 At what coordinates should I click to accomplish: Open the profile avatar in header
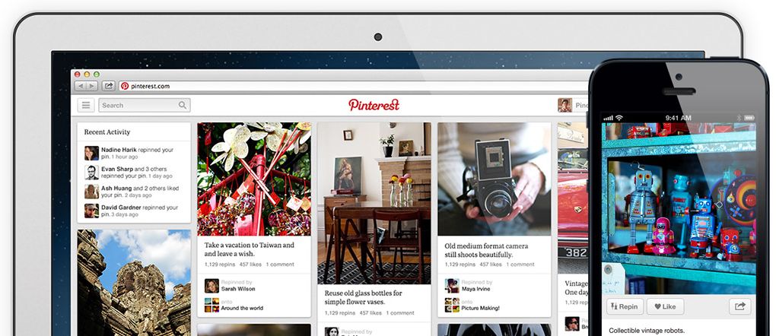tap(565, 106)
